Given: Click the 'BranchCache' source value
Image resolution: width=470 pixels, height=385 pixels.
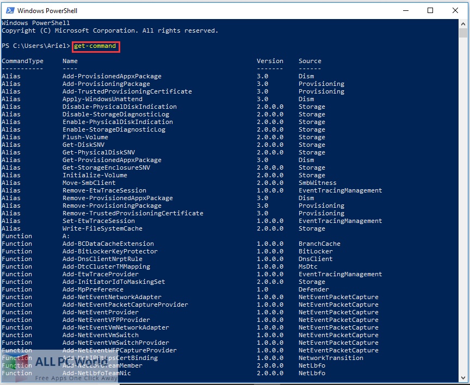Looking at the screenshot, I should [x=319, y=244].
